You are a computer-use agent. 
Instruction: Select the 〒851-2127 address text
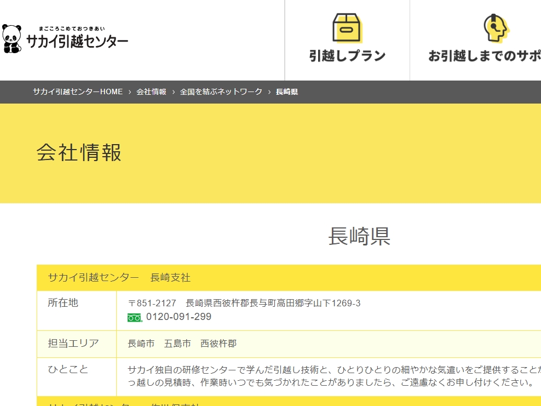click(244, 302)
